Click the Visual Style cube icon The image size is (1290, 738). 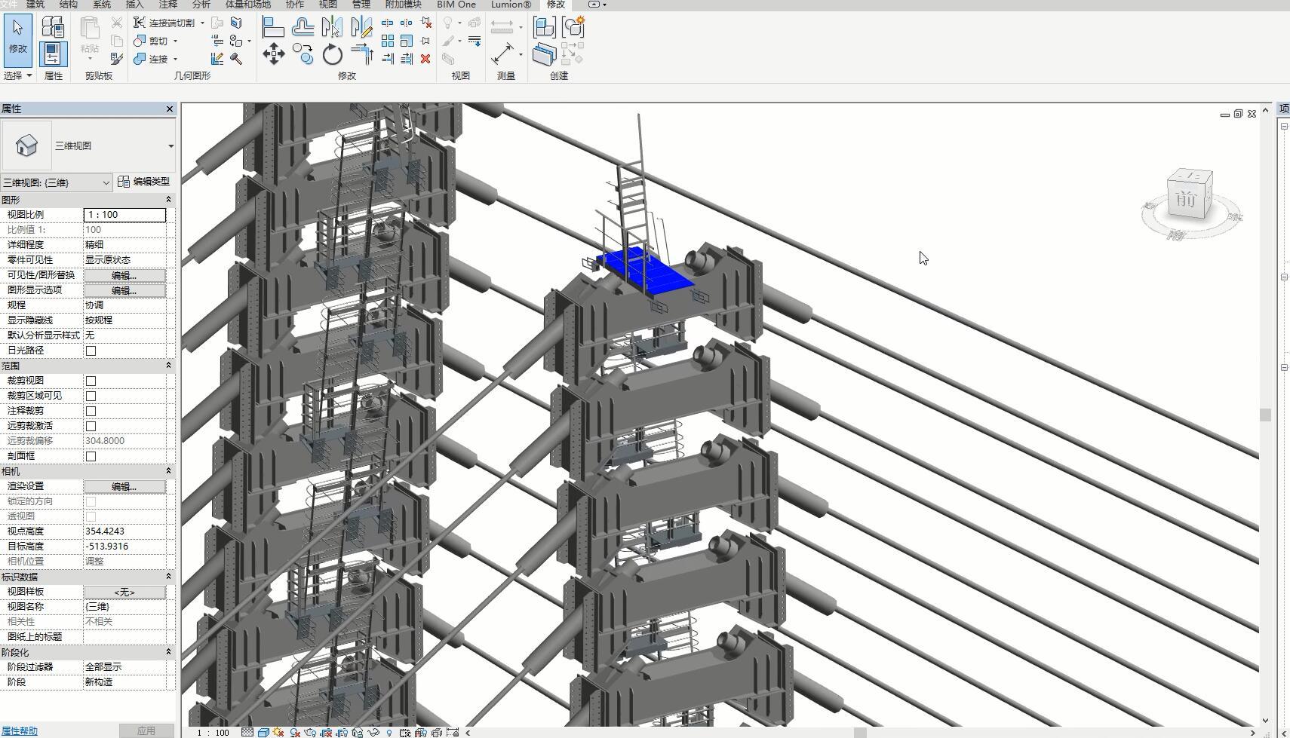click(x=263, y=732)
